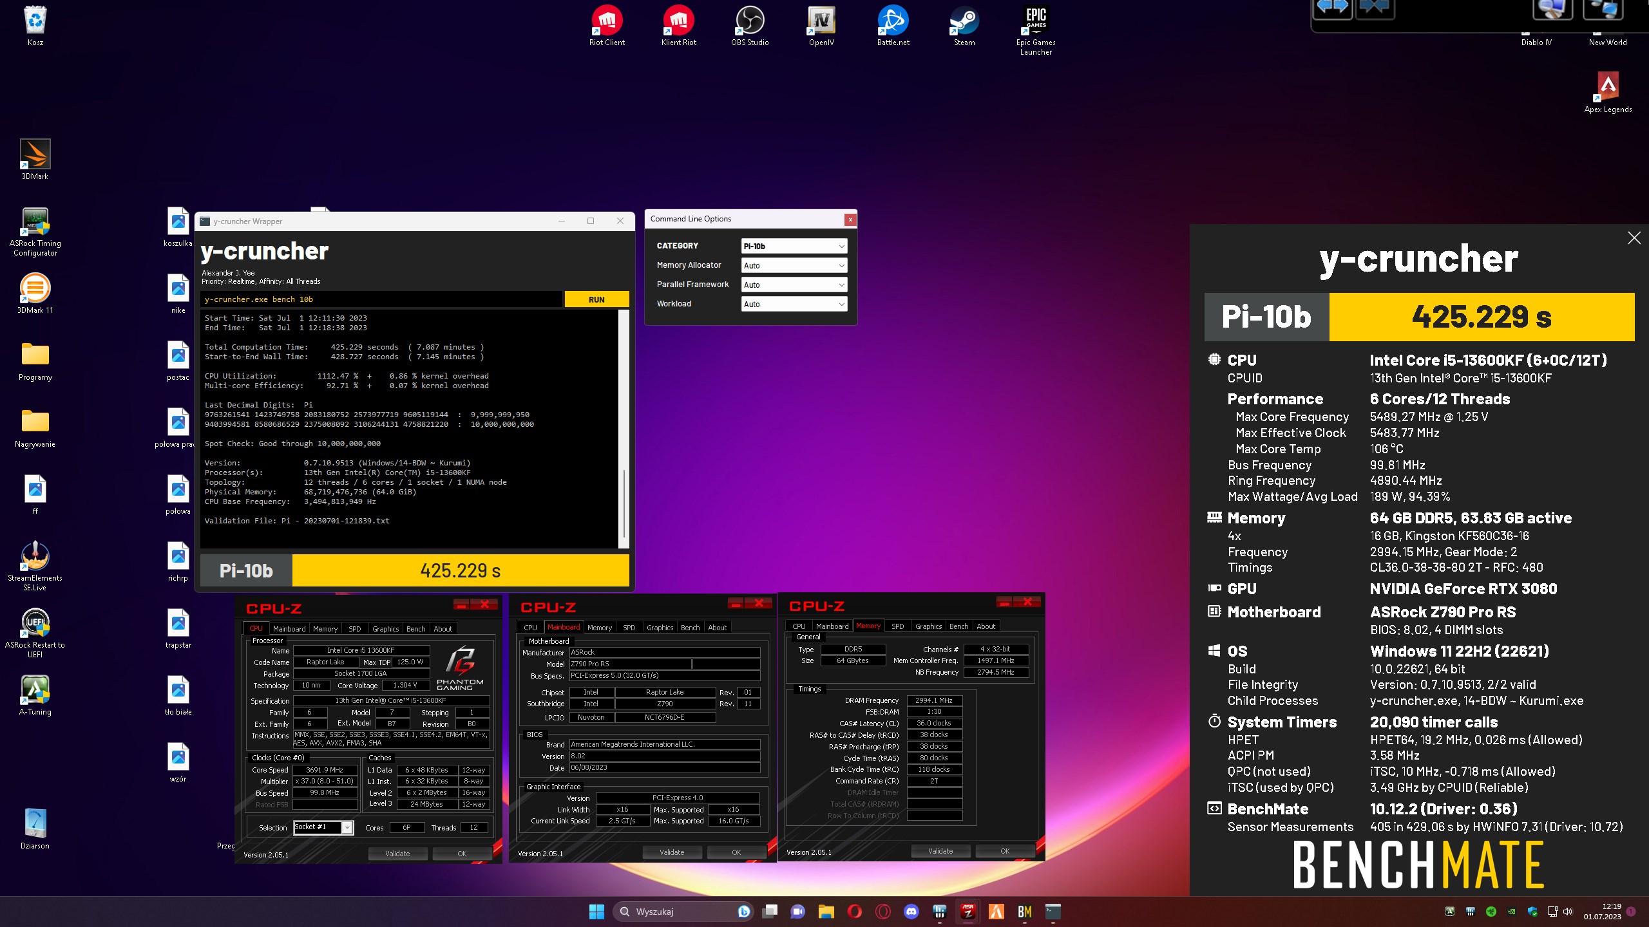The width and height of the screenshot is (1649, 927).
Task: Click the Wyszukaj taskbar search box
Action: 684,912
